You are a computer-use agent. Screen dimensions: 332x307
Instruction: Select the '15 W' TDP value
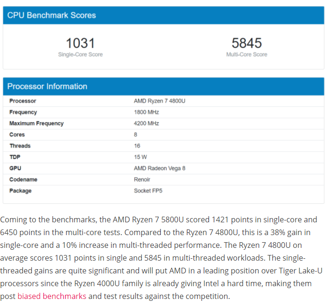click(x=140, y=157)
